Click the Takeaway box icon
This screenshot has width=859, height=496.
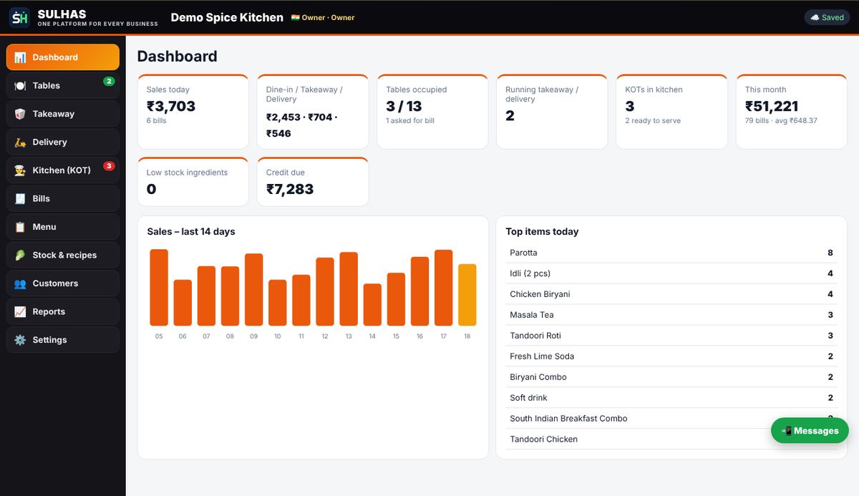20,114
